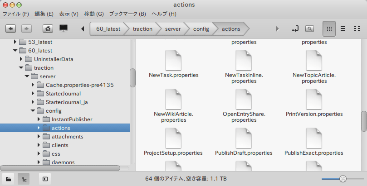This screenshot has height=186, width=367.
Task: Open the 編集 (E) menu
Action: [x=44, y=14]
